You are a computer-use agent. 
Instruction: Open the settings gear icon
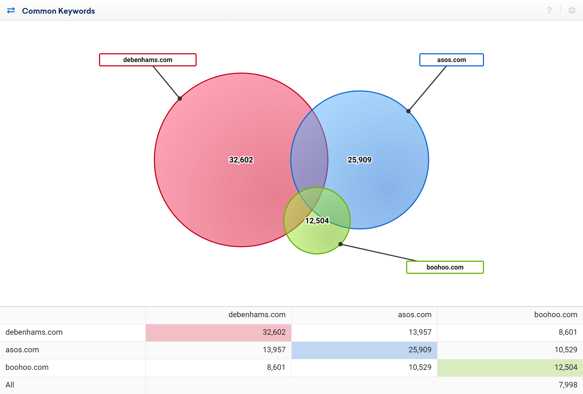click(572, 10)
